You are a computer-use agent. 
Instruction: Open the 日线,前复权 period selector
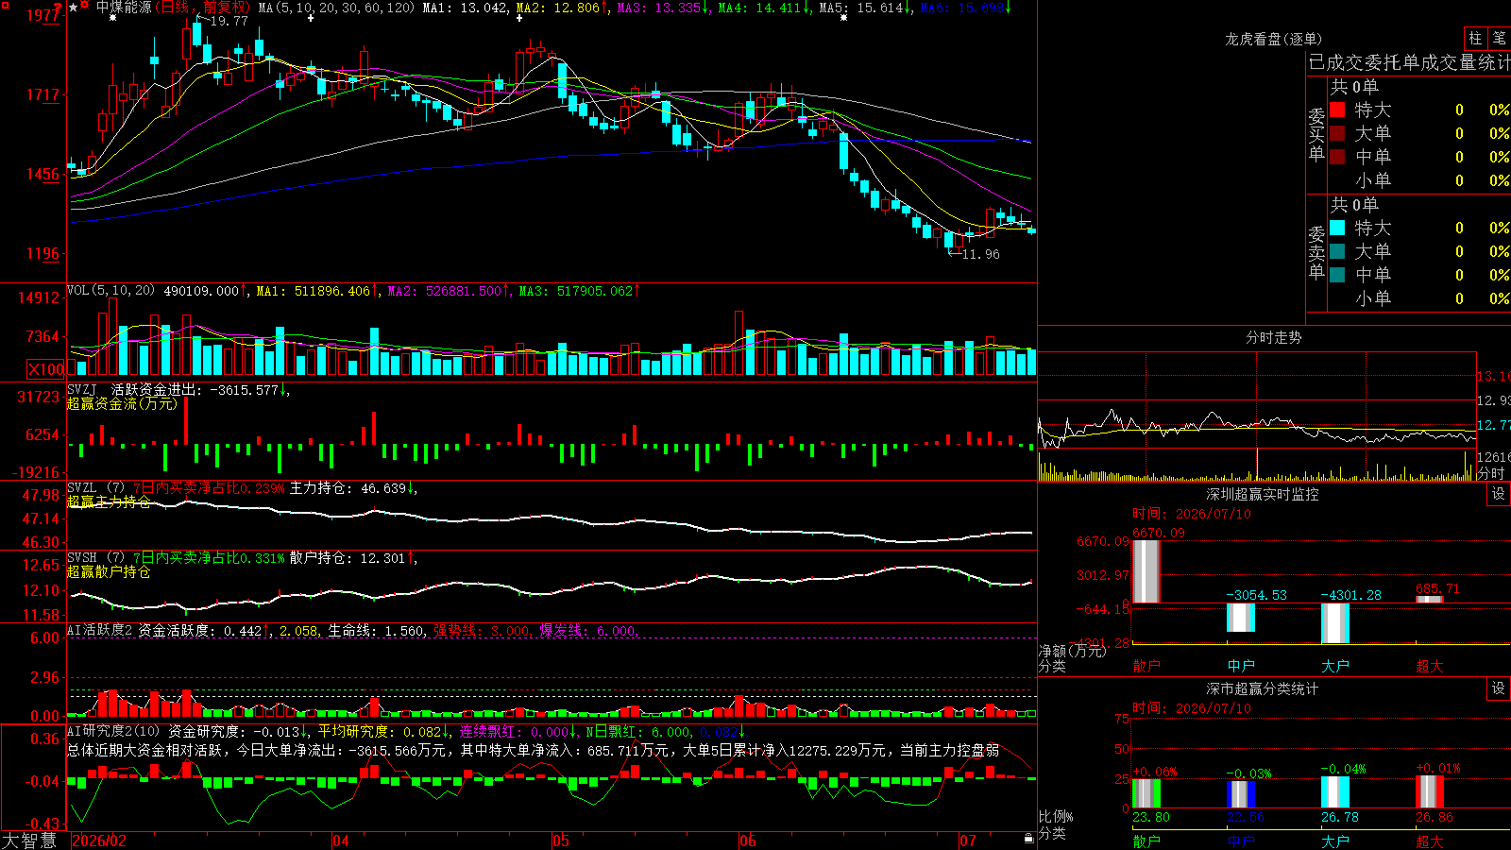pos(203,8)
